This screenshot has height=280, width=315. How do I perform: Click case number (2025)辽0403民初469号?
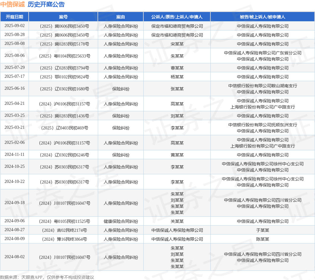(65, 128)
